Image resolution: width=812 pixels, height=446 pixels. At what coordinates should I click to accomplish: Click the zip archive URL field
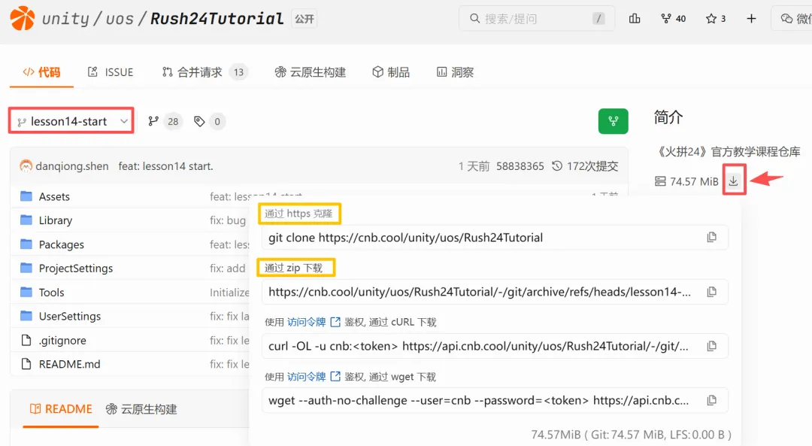495,292
